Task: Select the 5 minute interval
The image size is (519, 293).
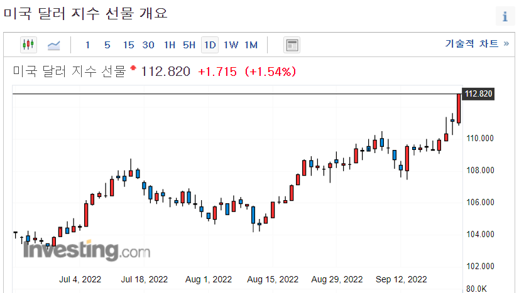Action: 107,45
